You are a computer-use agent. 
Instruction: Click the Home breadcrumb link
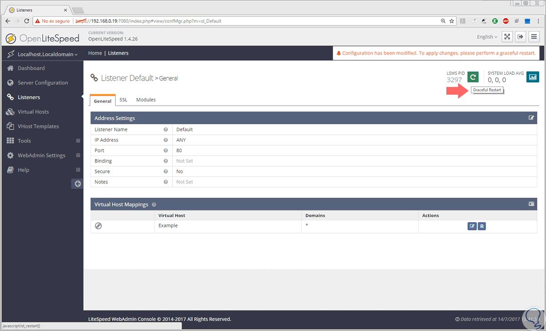pos(95,53)
